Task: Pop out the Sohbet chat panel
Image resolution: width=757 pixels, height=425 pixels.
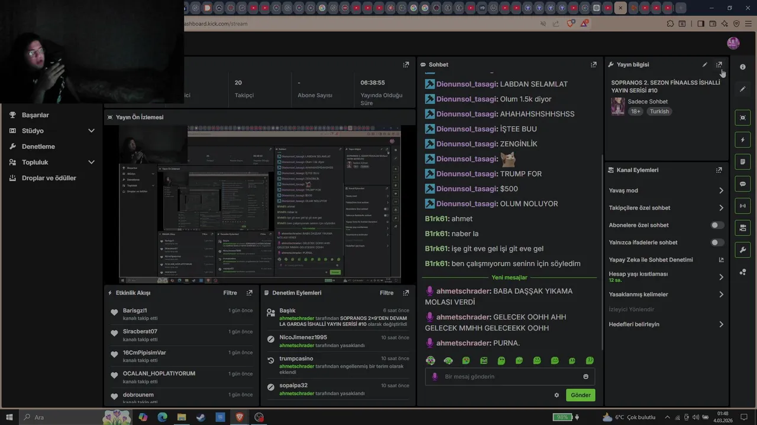Action: [594, 64]
